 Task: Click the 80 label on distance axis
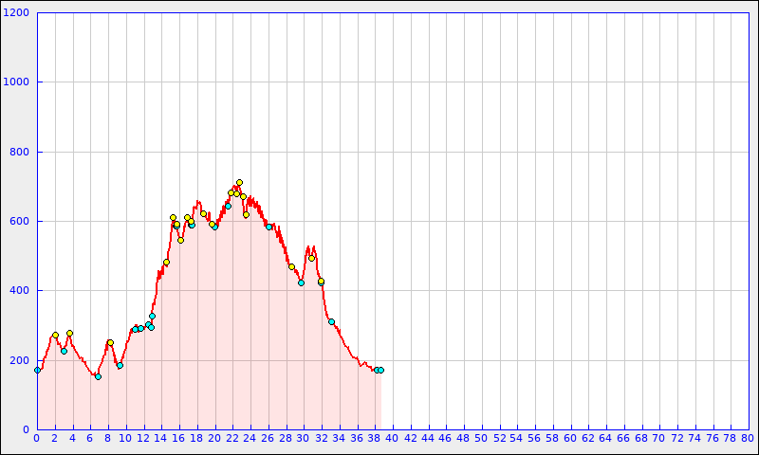pos(748,438)
